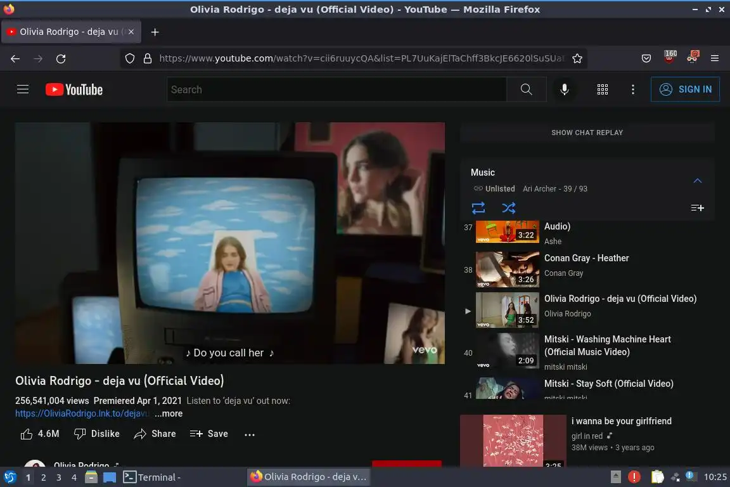Image resolution: width=730 pixels, height=487 pixels.
Task: Open i wanna be your girlfriend thumbnail
Action: click(x=513, y=441)
